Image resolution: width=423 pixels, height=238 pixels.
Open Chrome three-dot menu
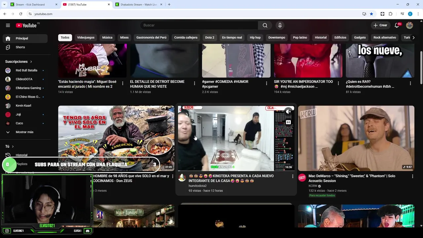tap(418, 14)
